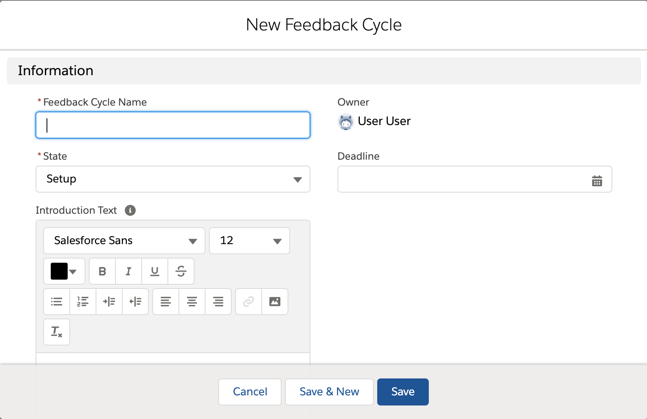Open the text color picker
This screenshot has height=419, width=647.
point(64,271)
